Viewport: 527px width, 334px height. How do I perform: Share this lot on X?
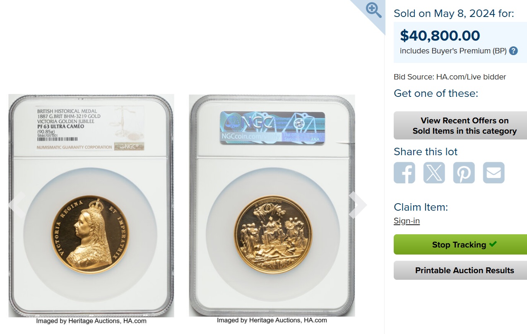(434, 173)
